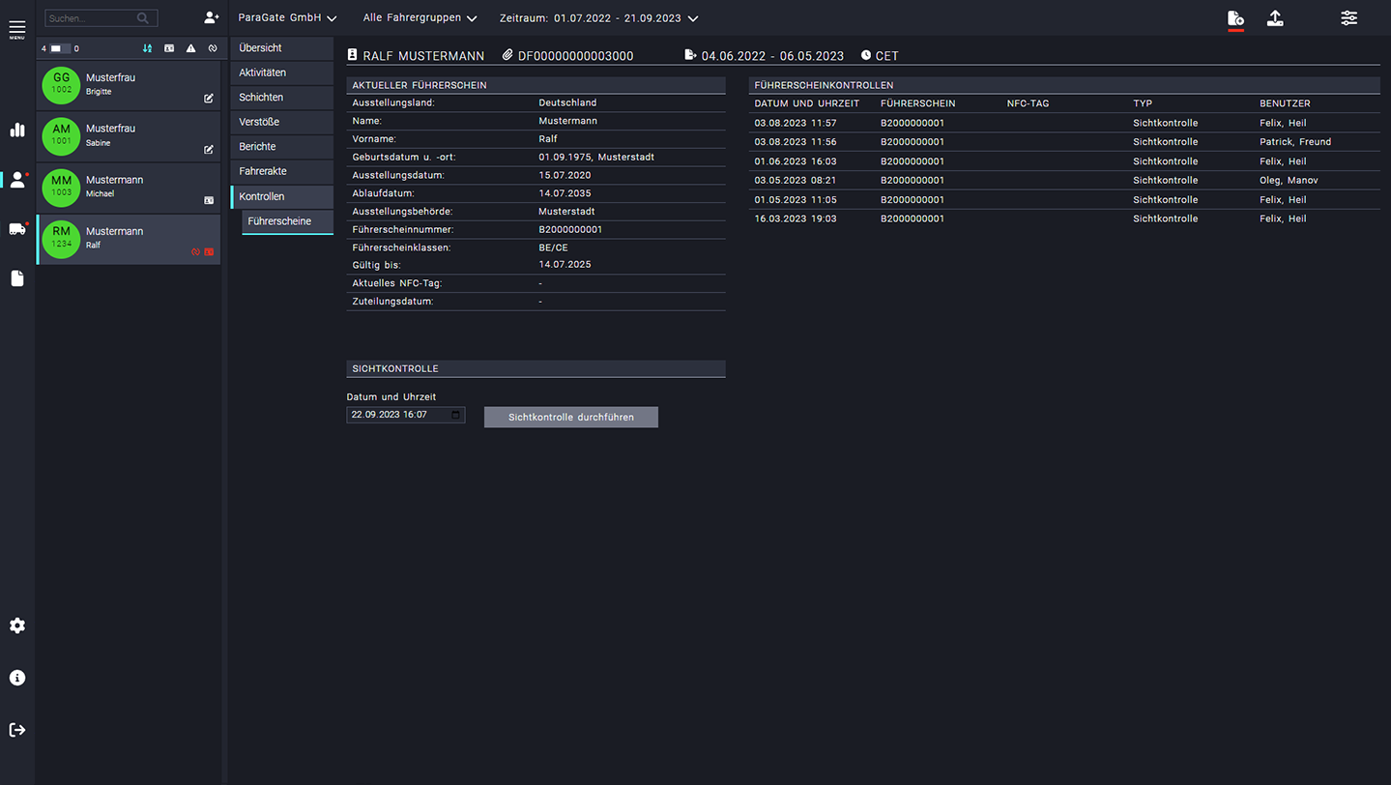Open the hamburger MENU

pos(17,29)
